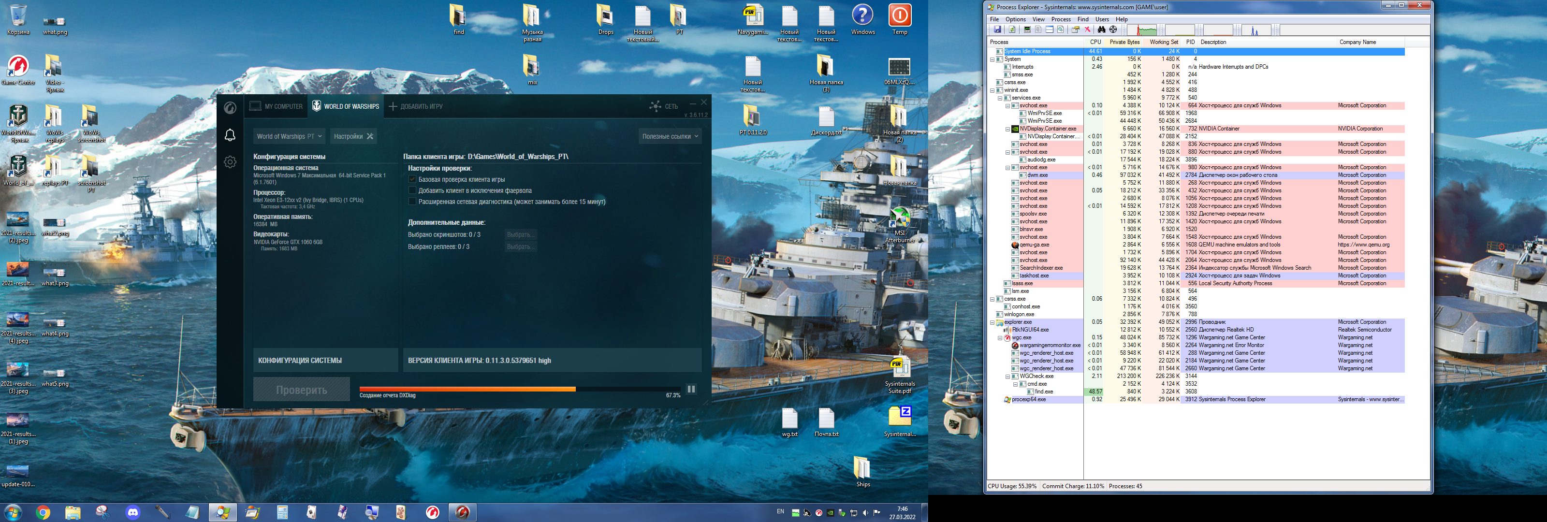Click Выбрать button for screenshots
The width and height of the screenshot is (1547, 522).
(x=521, y=235)
